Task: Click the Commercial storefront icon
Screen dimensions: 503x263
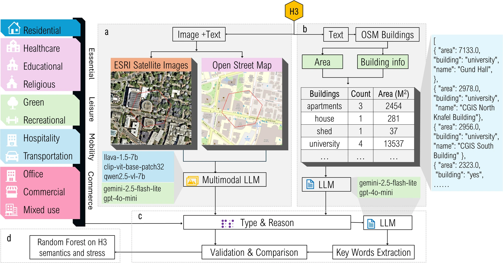Action: (12, 192)
